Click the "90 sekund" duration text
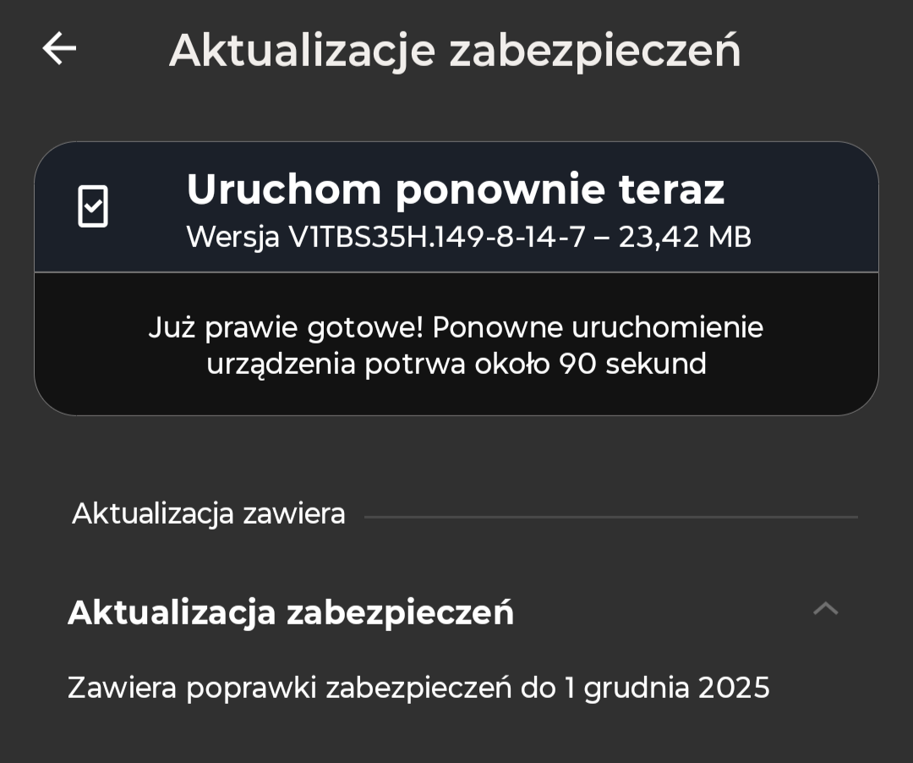The height and width of the screenshot is (763, 913). 632,365
